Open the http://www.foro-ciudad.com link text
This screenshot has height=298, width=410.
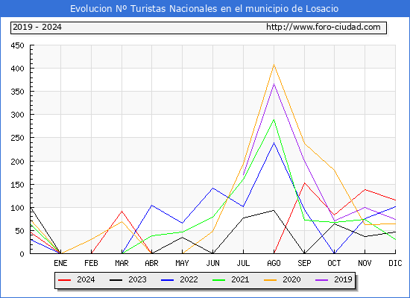[324, 27]
